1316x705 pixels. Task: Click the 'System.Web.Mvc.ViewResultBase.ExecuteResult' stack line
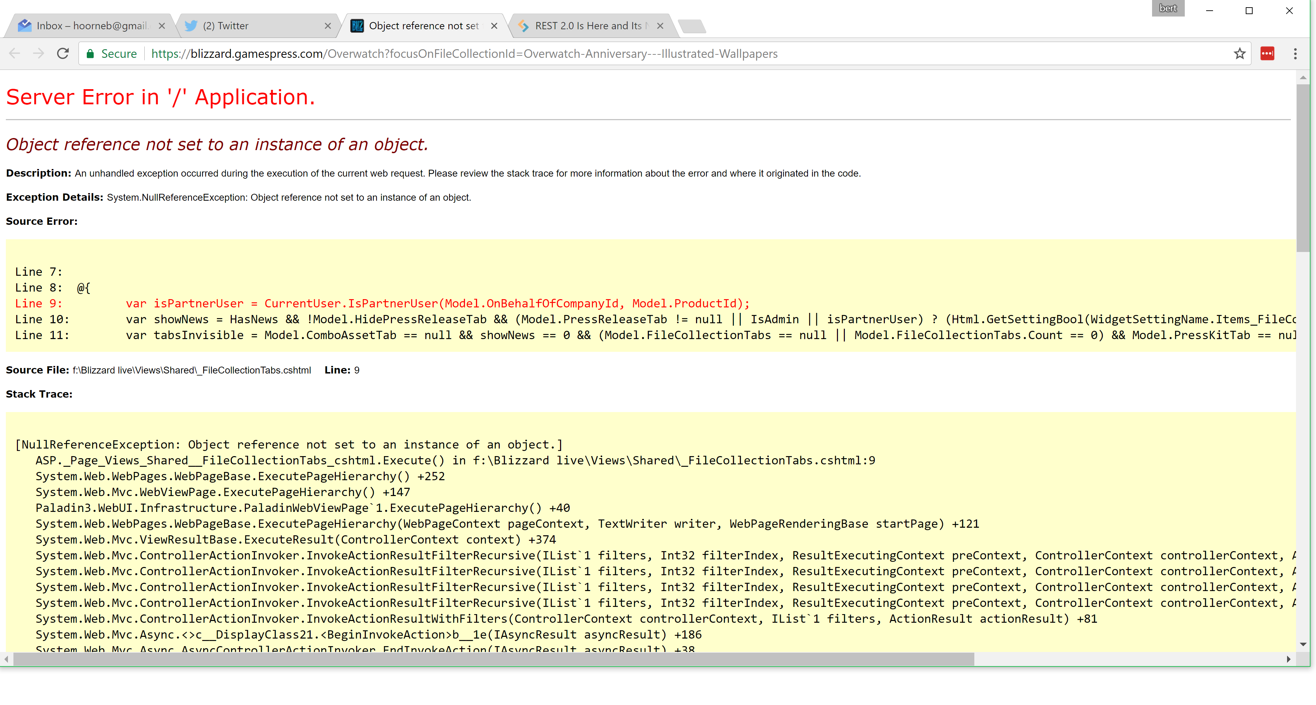295,540
